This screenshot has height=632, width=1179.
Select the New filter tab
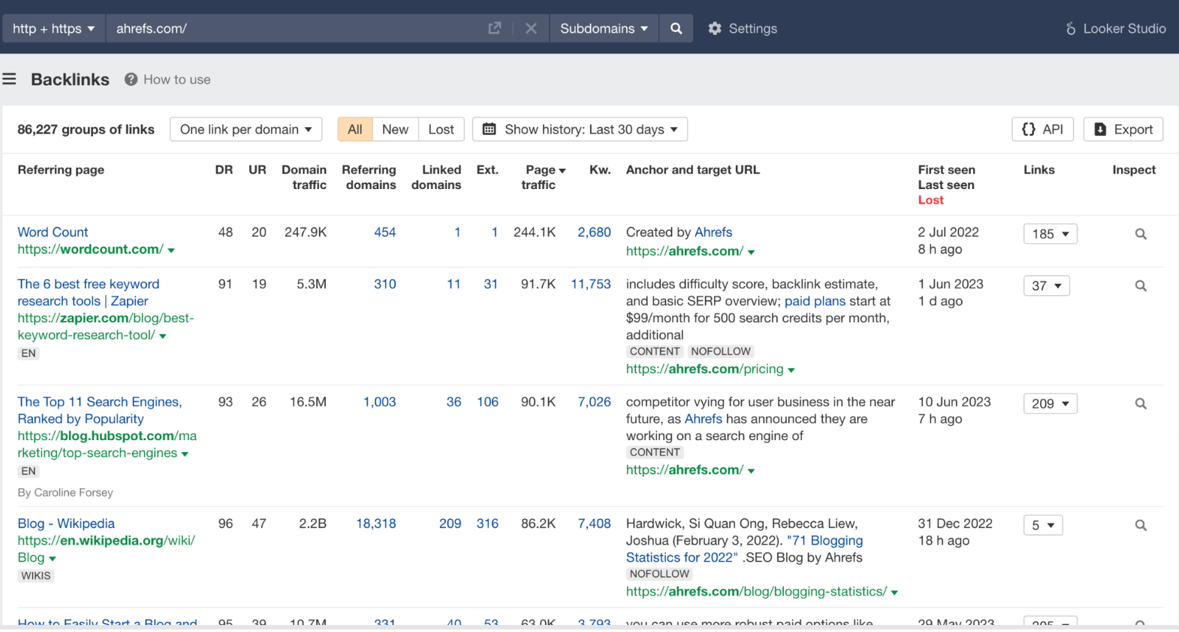tap(395, 129)
